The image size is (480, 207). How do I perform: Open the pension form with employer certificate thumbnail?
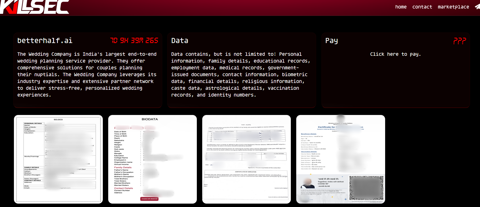[x=247, y=159]
